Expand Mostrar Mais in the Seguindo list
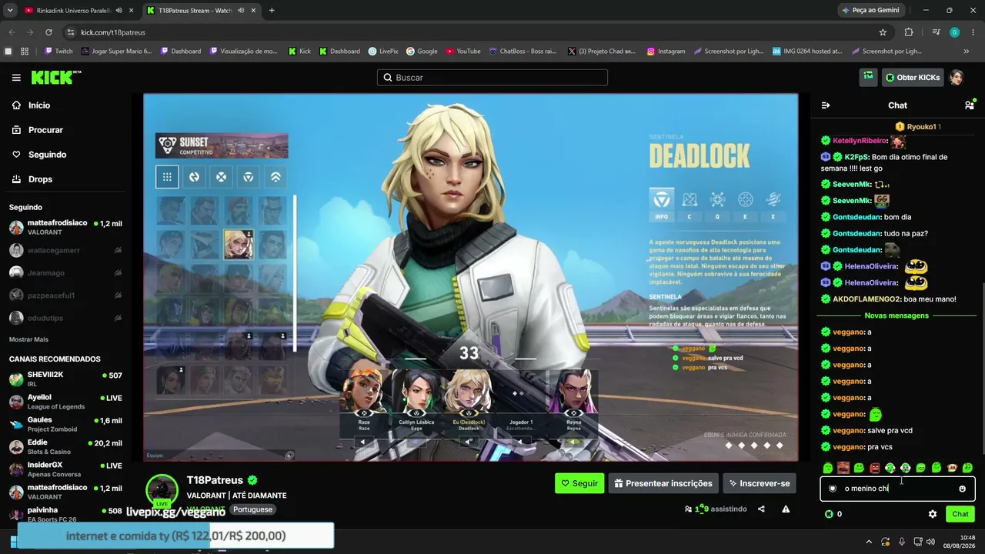 (x=28, y=339)
